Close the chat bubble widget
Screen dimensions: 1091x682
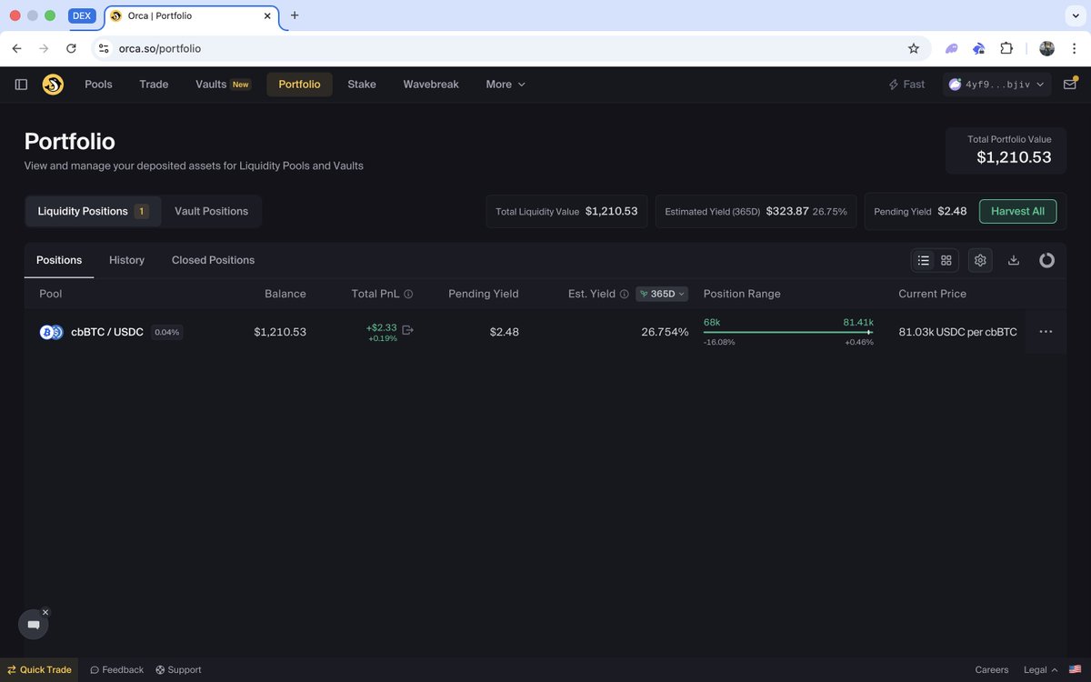click(x=45, y=612)
